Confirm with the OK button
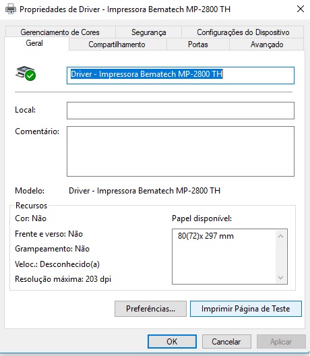Image resolution: width=310 pixels, height=356 pixels. point(172,341)
